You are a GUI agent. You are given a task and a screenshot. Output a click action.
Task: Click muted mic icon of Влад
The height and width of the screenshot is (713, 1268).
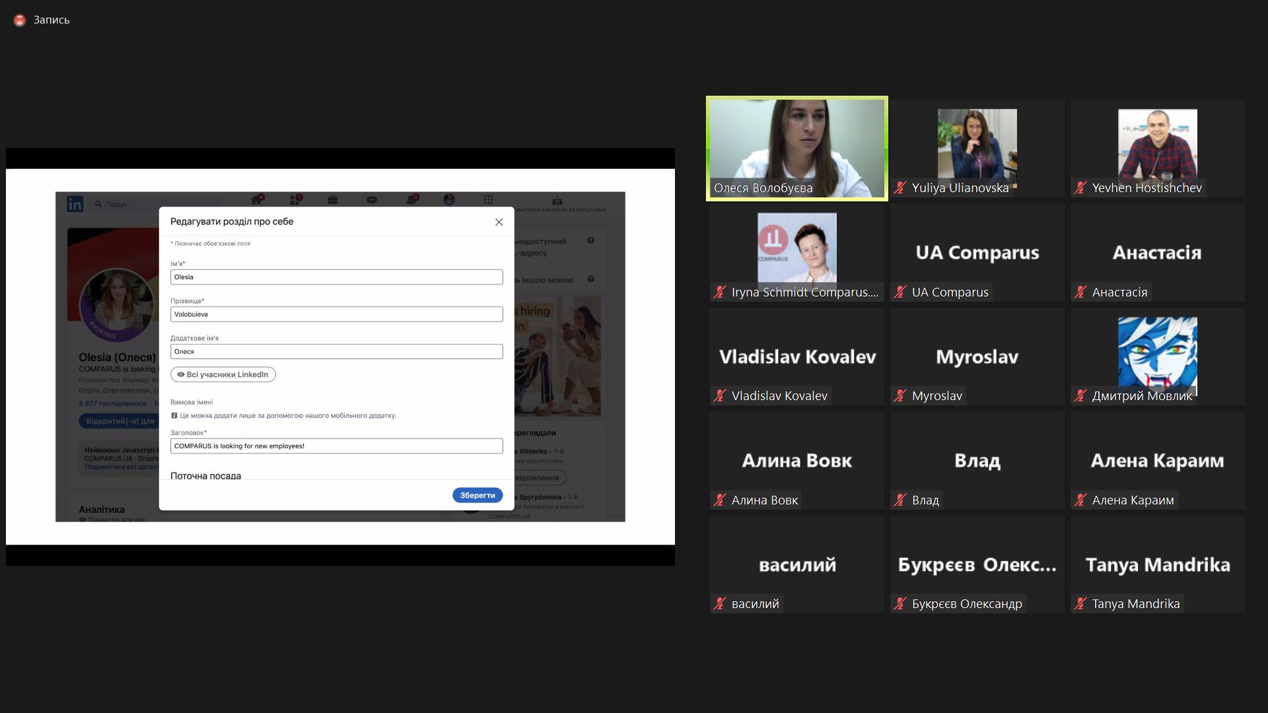click(x=900, y=500)
